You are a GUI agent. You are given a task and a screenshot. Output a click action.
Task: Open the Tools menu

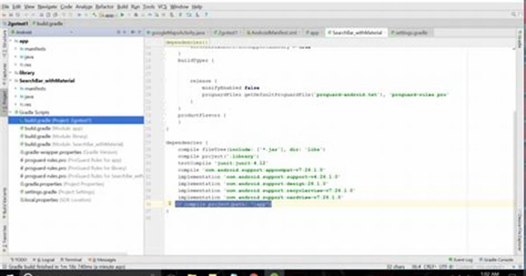(149, 7)
